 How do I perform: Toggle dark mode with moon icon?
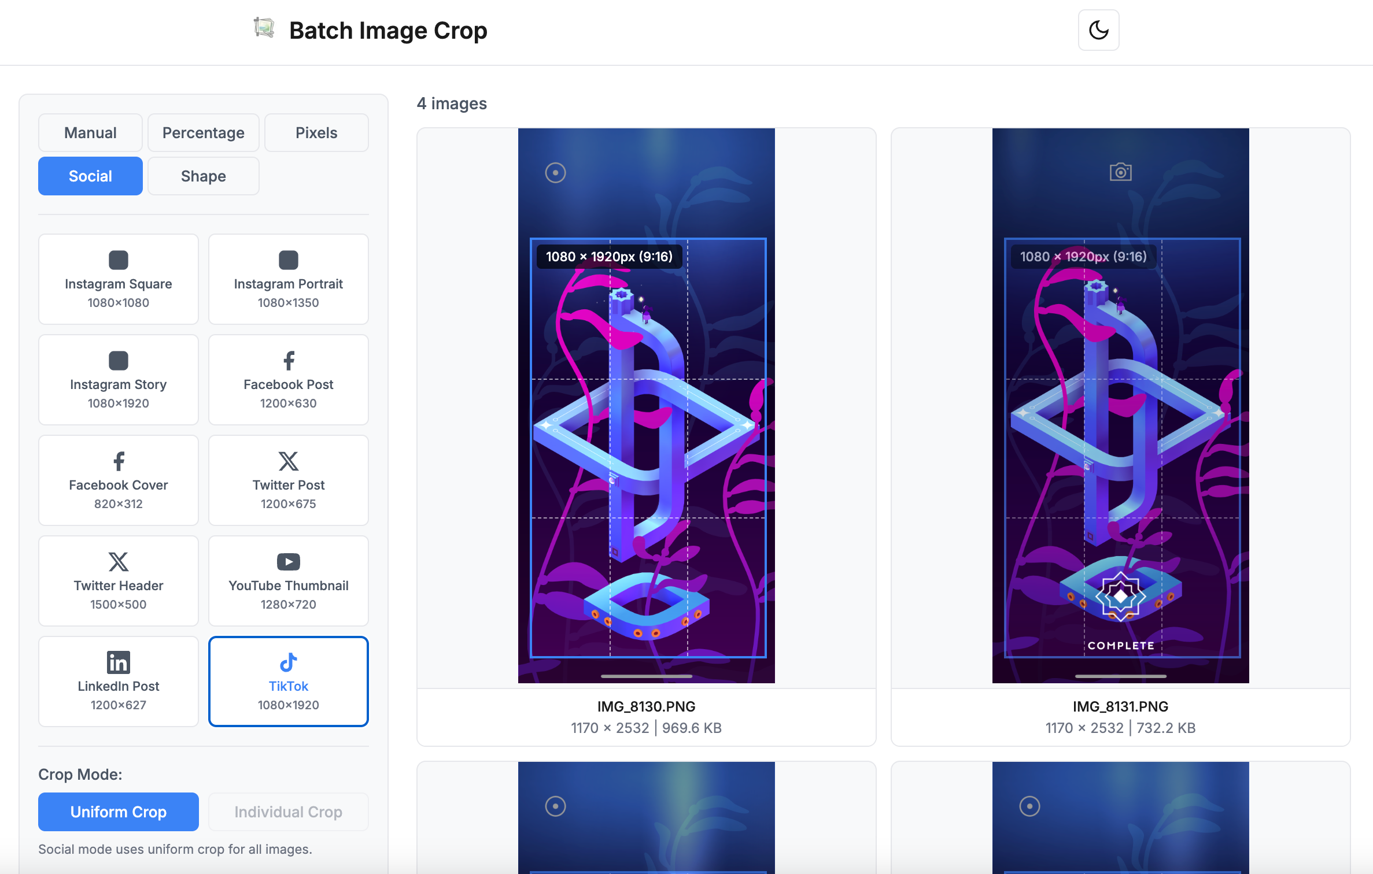click(1098, 30)
